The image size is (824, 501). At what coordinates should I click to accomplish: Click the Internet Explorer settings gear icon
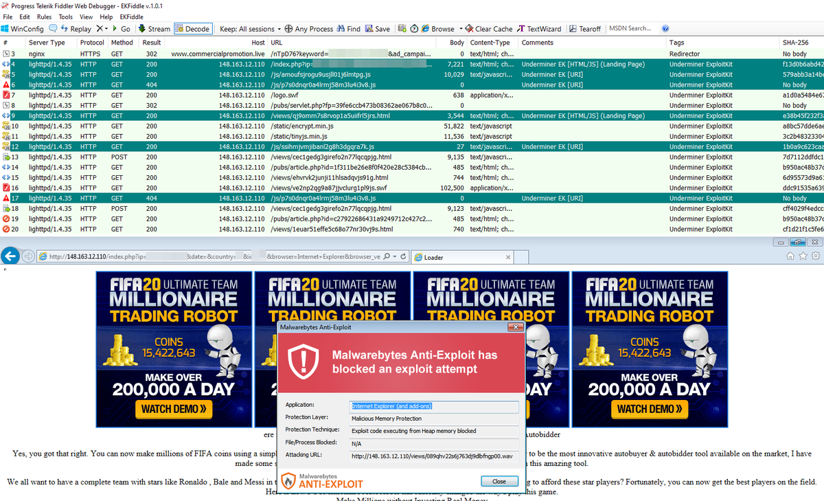click(816, 256)
